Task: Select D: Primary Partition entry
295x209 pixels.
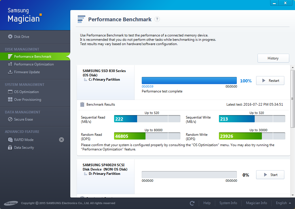Action: (x=104, y=174)
